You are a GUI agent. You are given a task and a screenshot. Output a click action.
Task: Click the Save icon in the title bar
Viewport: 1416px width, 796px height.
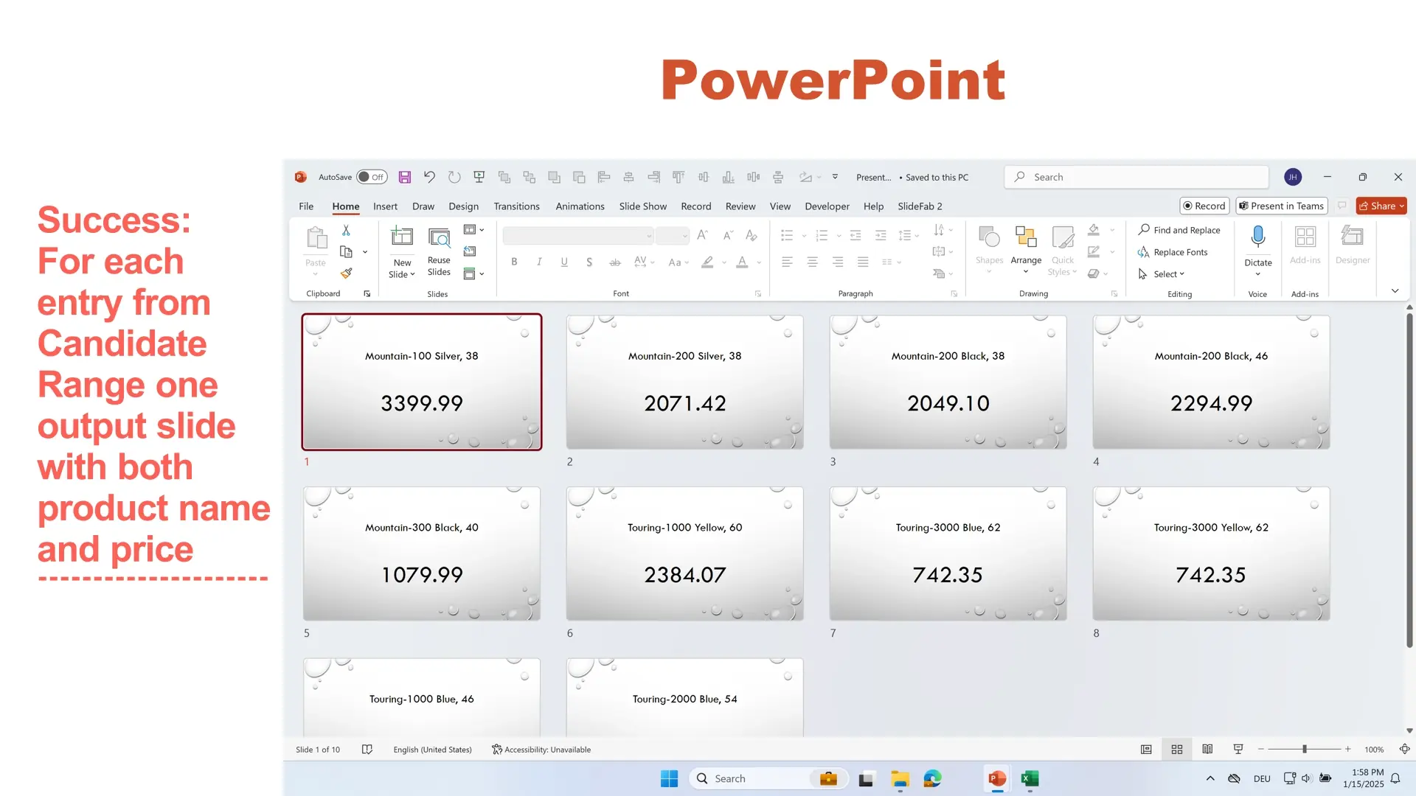click(405, 177)
